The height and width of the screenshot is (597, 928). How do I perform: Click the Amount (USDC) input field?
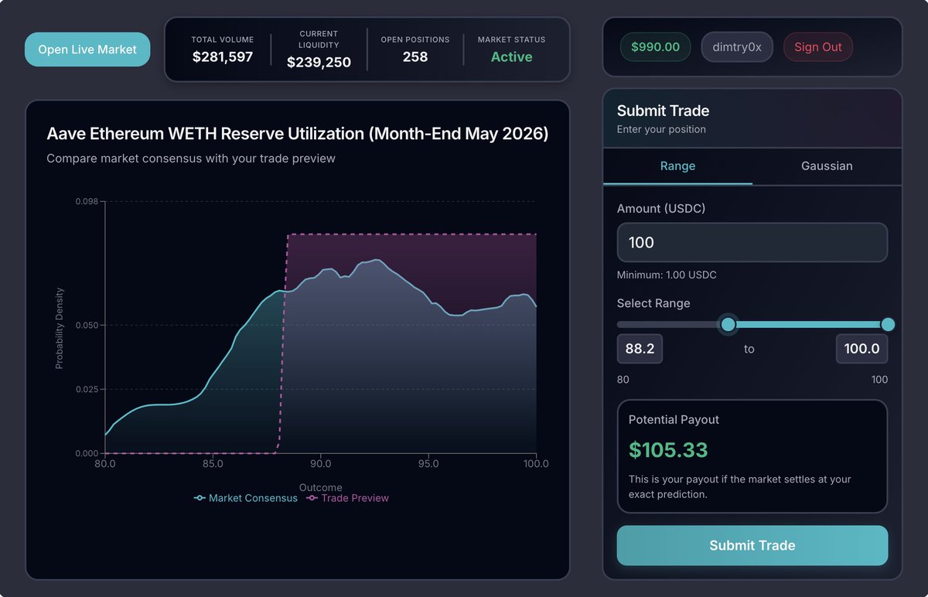click(x=752, y=243)
